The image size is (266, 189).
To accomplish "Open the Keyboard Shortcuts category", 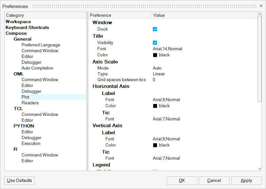I will coord(27,28).
